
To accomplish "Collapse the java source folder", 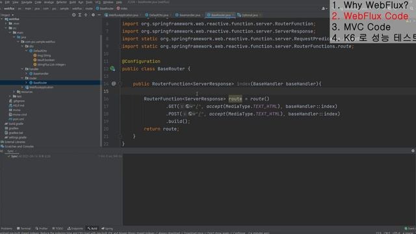I will click(14, 37).
